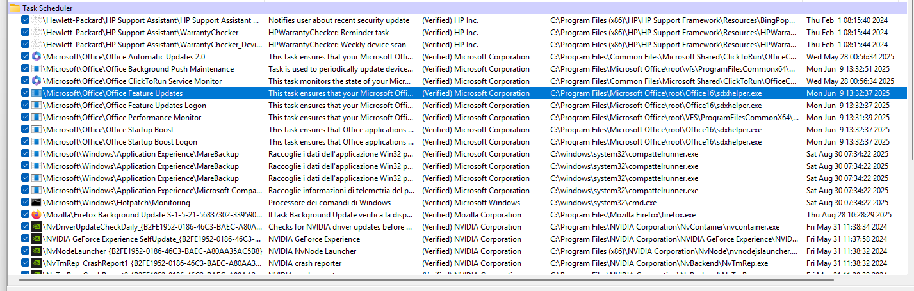Click 'This task monitors the state of your Micr...' text
Image resolution: width=914 pixels, height=291 pixels.
(339, 81)
